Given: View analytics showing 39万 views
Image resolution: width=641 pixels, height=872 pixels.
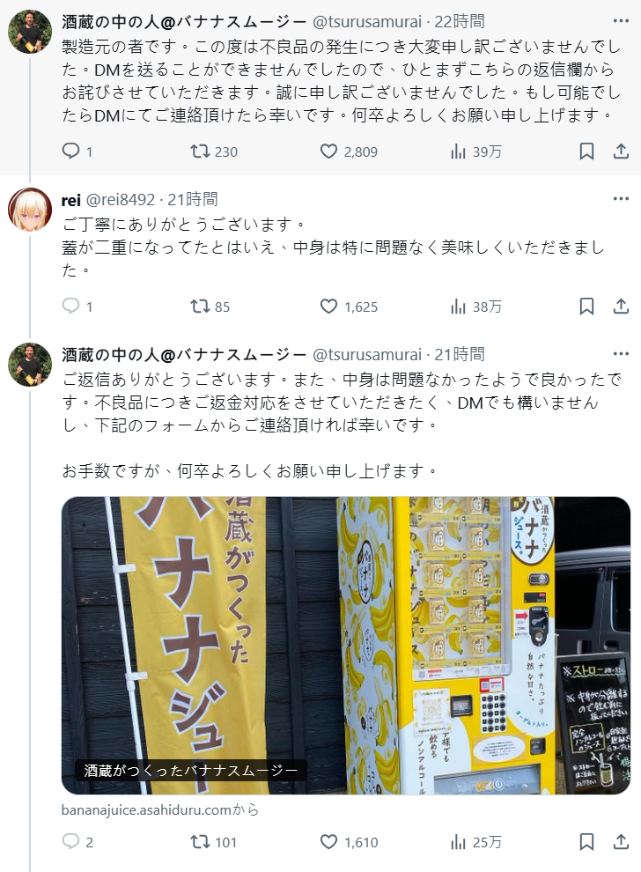Looking at the screenshot, I should pos(475,151).
